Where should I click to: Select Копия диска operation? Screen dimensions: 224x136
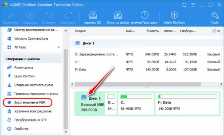tap(20, 67)
